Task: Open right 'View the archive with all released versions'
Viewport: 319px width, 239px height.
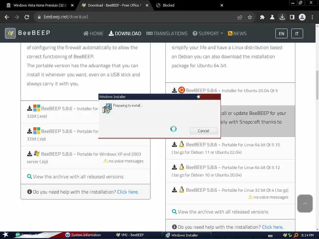Action: pyautogui.click(x=223, y=212)
